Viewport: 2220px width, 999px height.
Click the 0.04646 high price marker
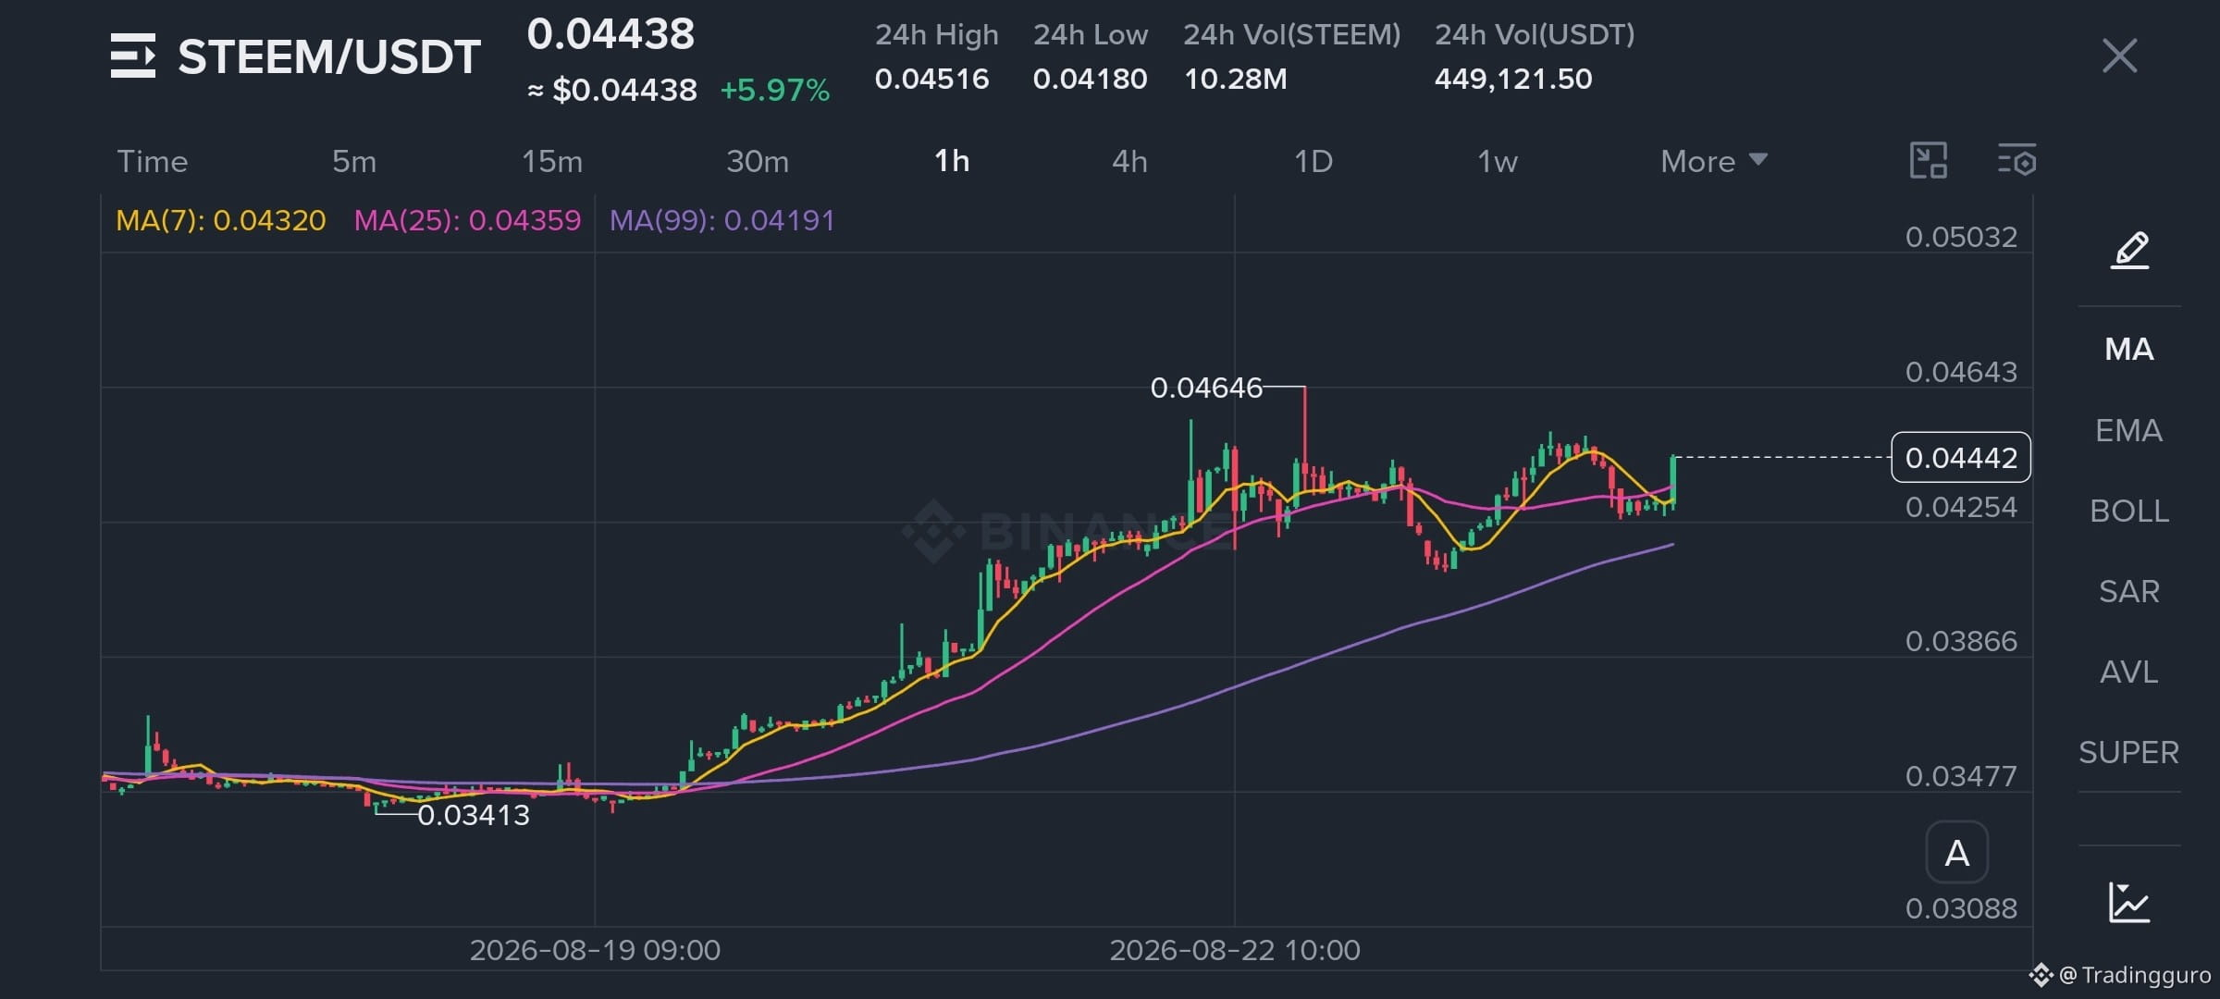click(1206, 388)
